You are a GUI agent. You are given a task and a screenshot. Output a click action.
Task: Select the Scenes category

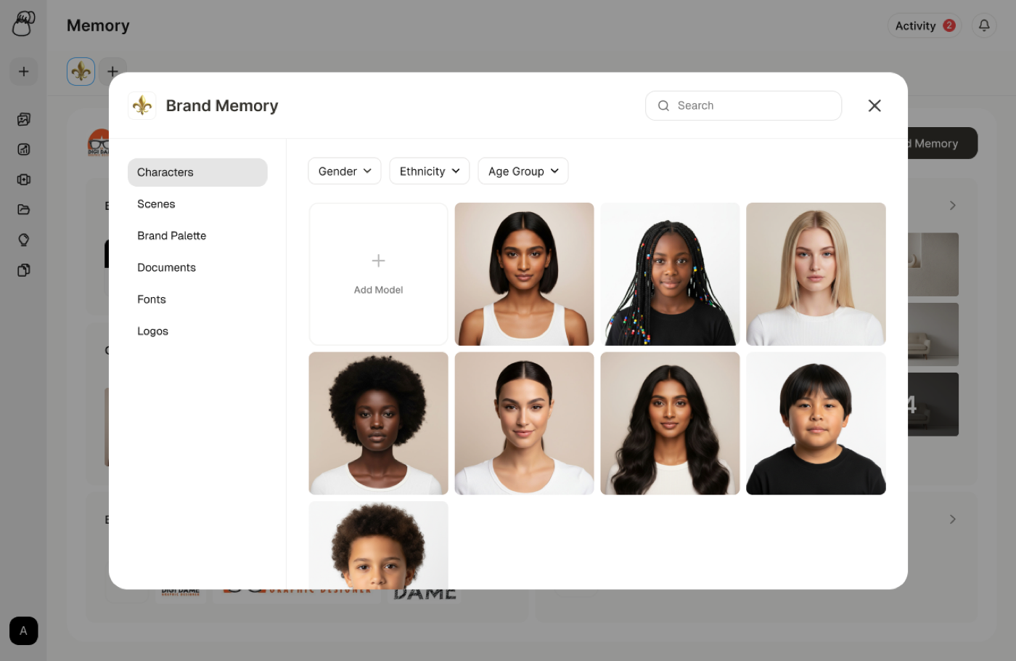point(197,204)
